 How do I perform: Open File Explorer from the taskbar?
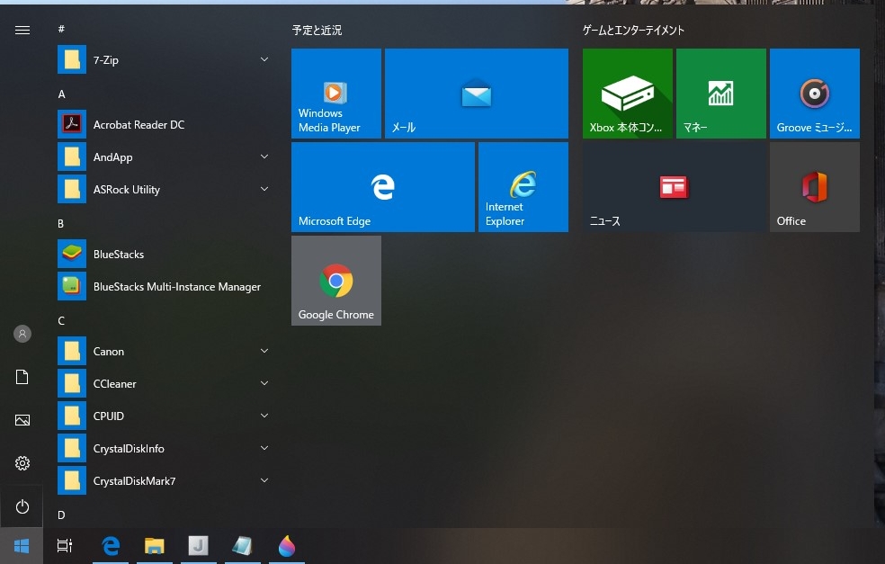pyautogui.click(x=154, y=546)
